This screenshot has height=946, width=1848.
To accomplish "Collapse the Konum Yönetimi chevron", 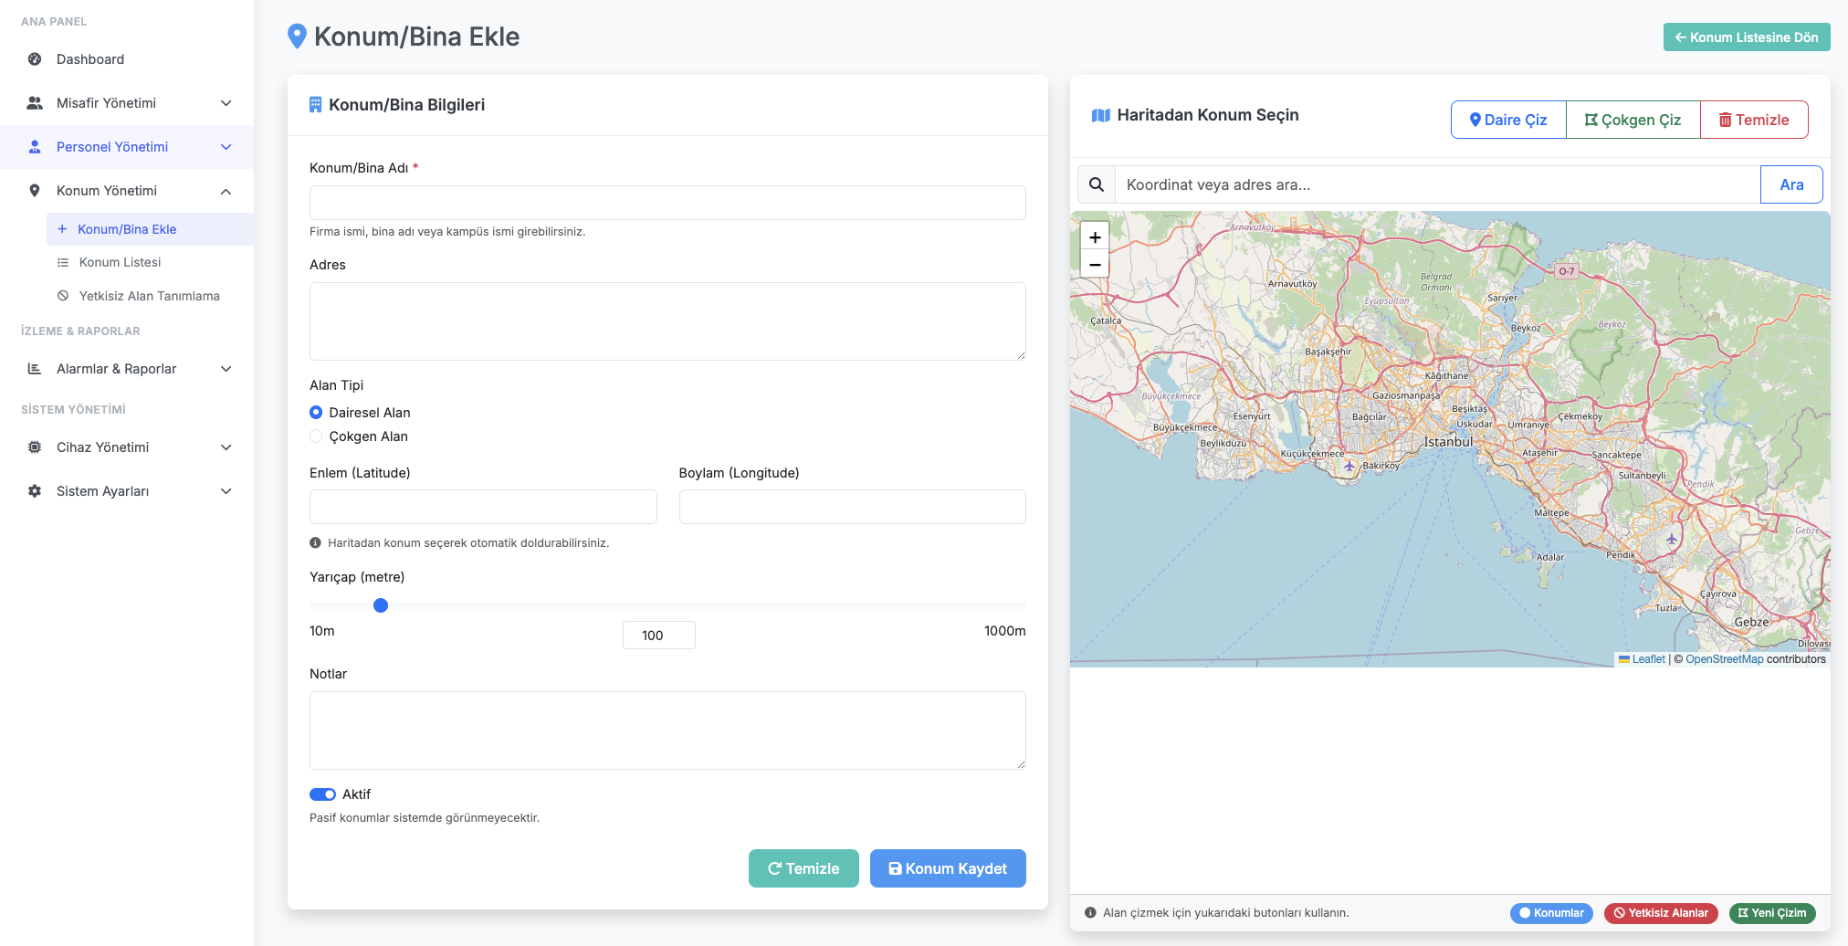I will (226, 191).
